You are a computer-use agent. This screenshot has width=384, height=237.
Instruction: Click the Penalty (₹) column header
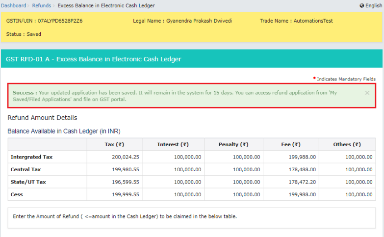click(233, 144)
